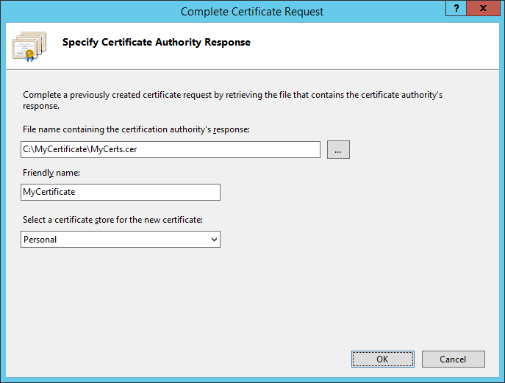Click the Friendly name label
505x383 pixels.
51,173
